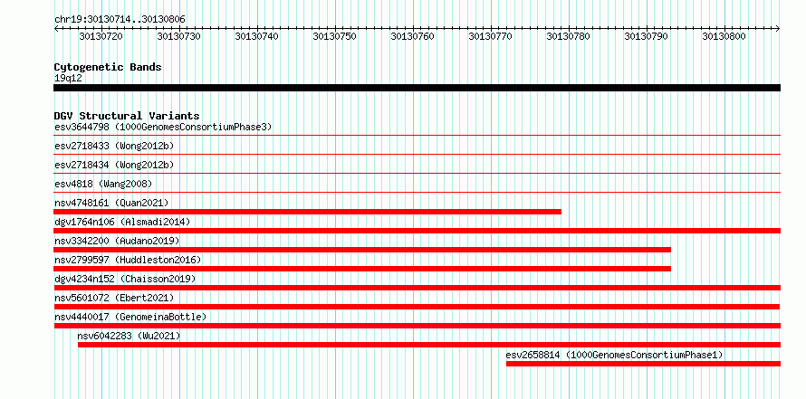Viewport: 806px width, 399px height.
Task: Click ruler position 30130770
Action: [491, 36]
